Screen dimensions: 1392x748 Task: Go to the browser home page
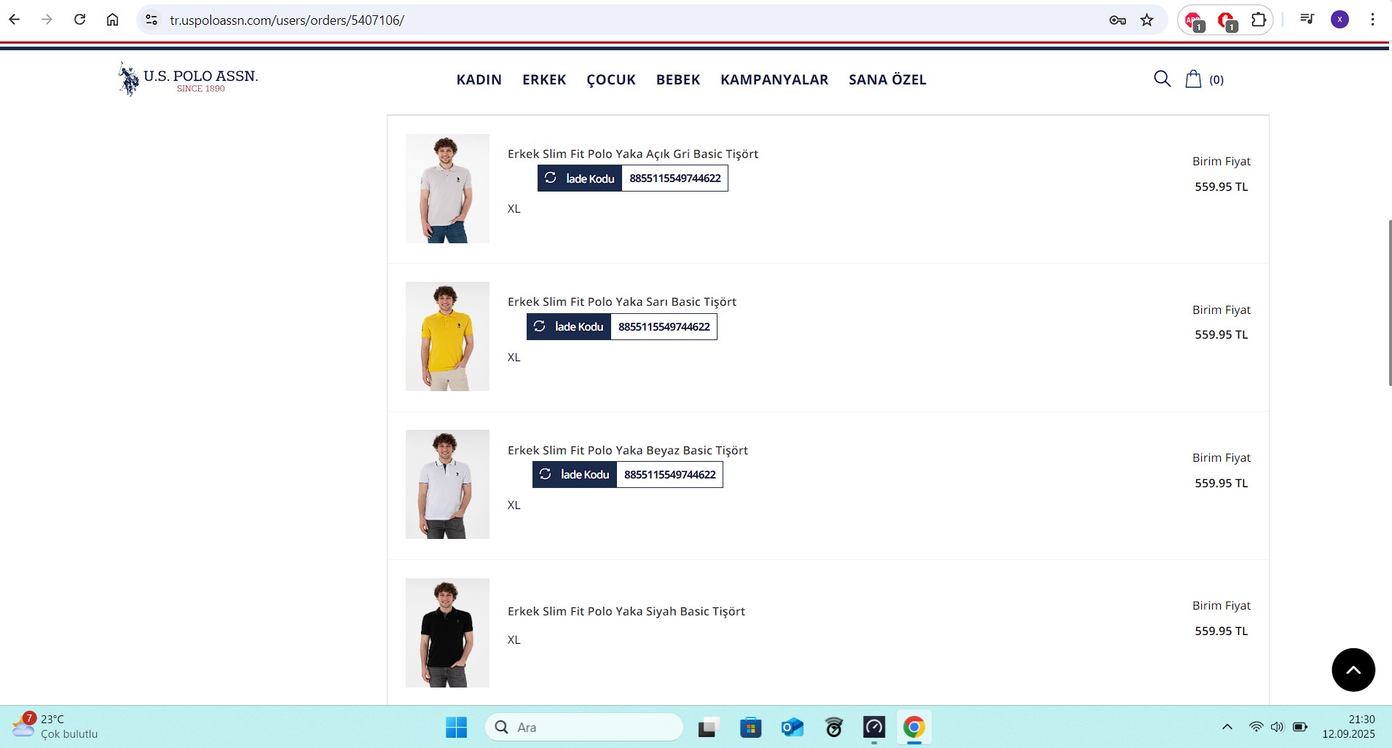112,20
